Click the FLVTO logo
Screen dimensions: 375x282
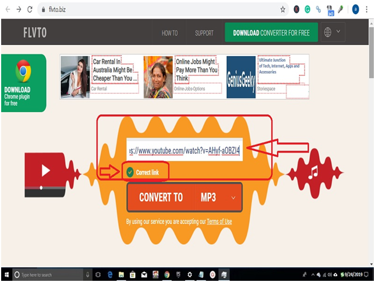[35, 33]
